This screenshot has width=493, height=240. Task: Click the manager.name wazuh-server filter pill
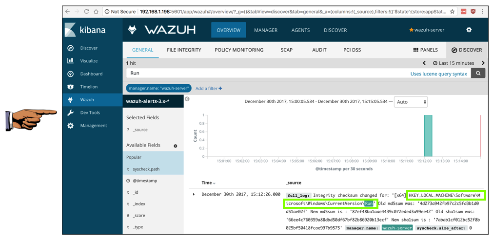tap(159, 88)
